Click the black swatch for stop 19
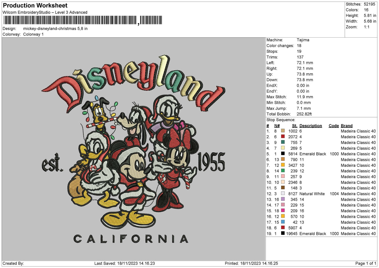Viewport: 379px width, 268px height. pyautogui.click(x=283, y=233)
